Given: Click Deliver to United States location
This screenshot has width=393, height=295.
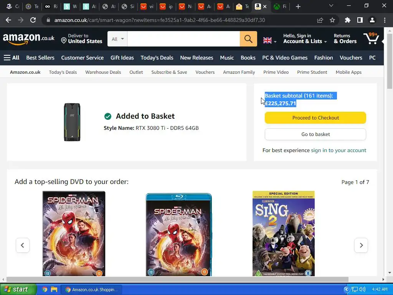Looking at the screenshot, I should click(x=82, y=39).
